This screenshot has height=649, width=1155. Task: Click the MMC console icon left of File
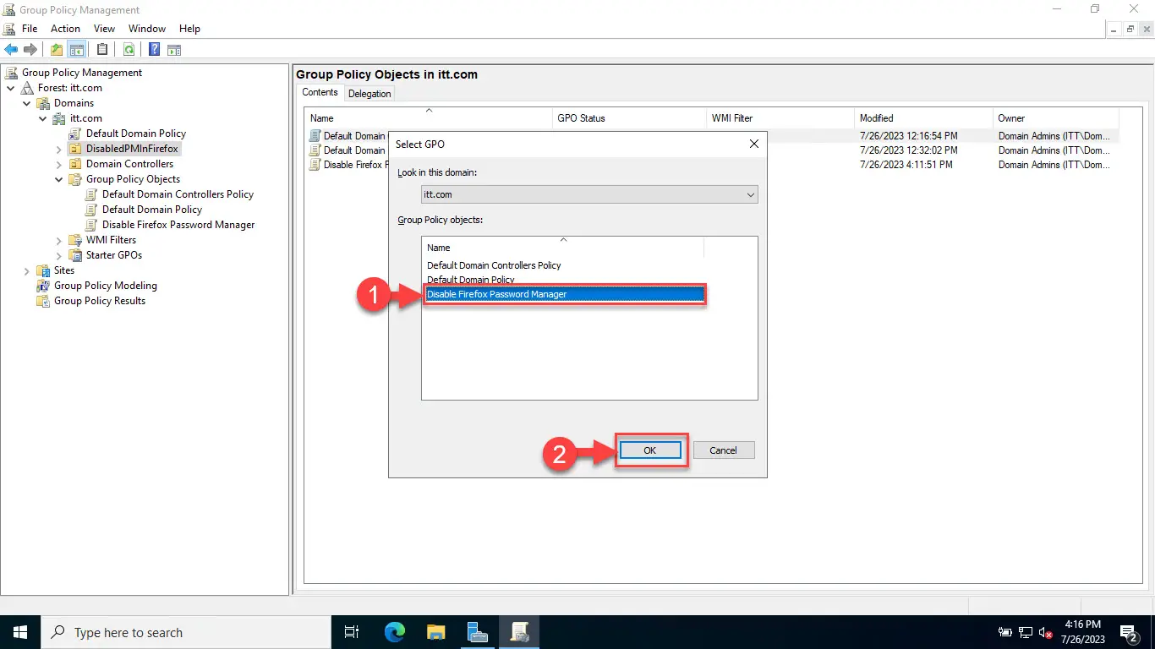[x=9, y=29]
